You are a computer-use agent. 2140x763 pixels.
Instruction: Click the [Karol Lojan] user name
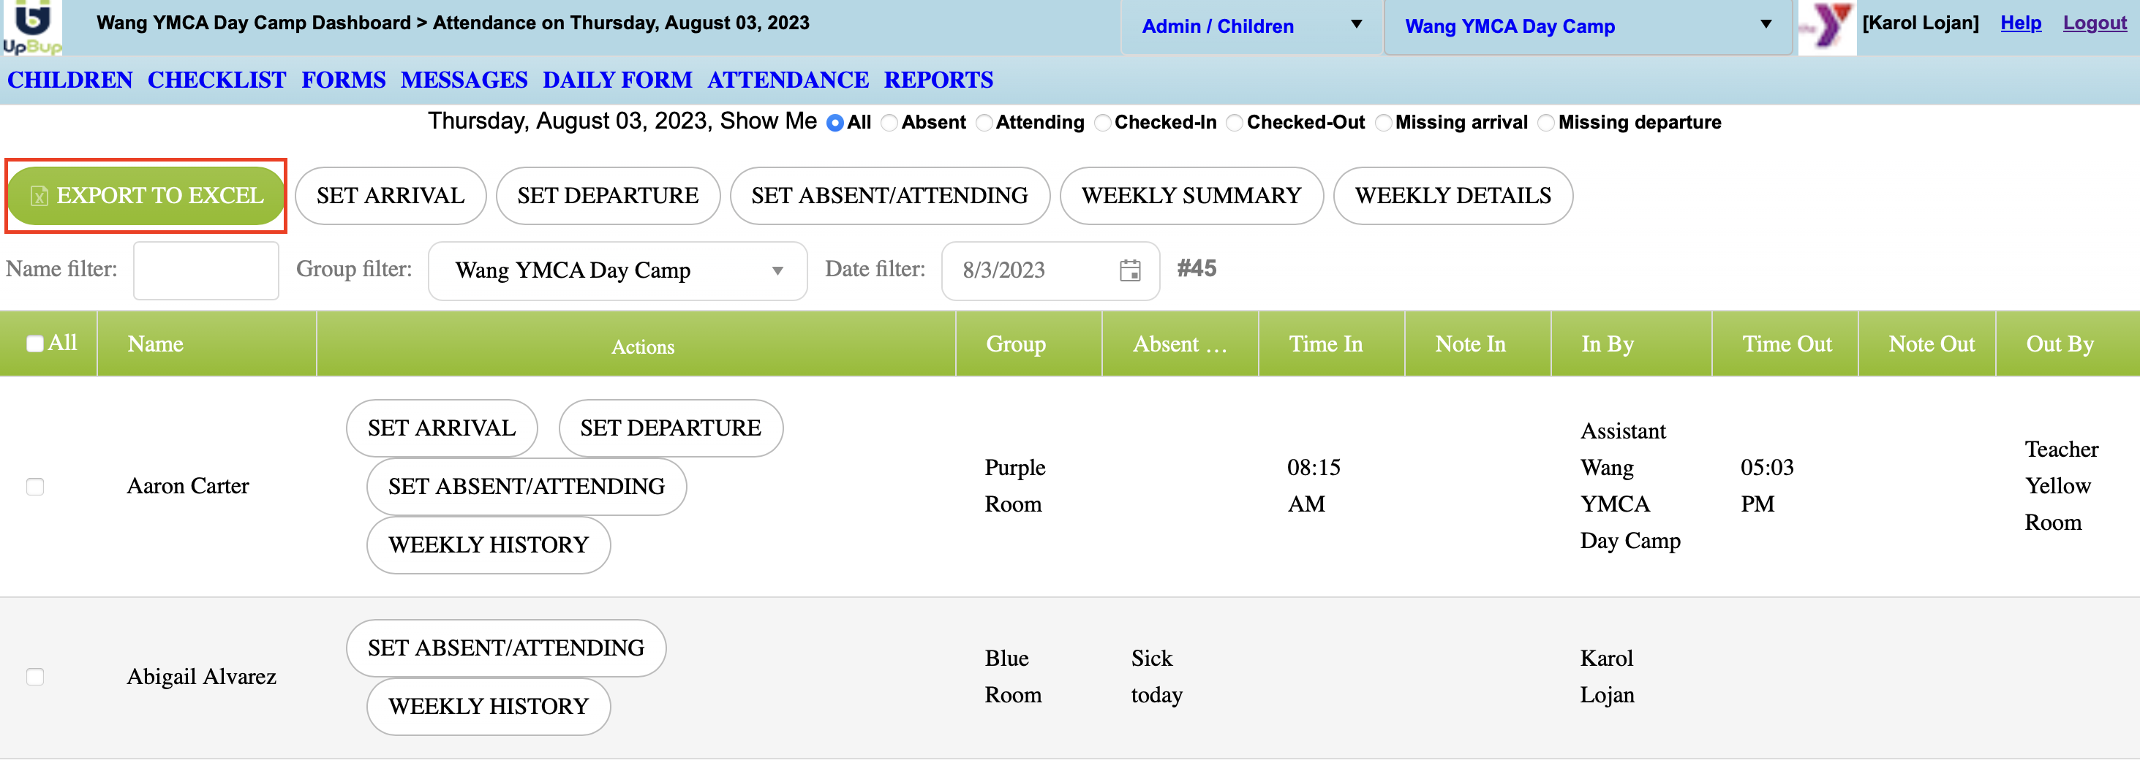[x=1920, y=23]
